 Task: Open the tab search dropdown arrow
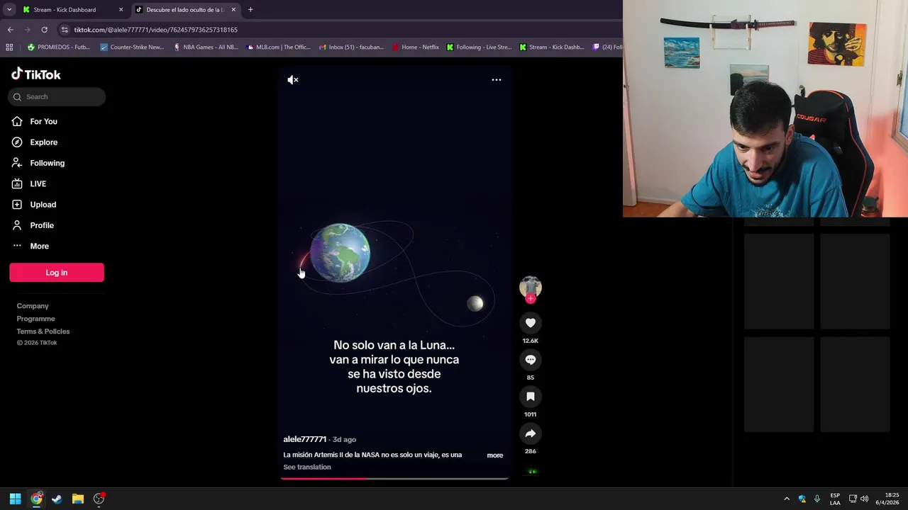coord(9,10)
